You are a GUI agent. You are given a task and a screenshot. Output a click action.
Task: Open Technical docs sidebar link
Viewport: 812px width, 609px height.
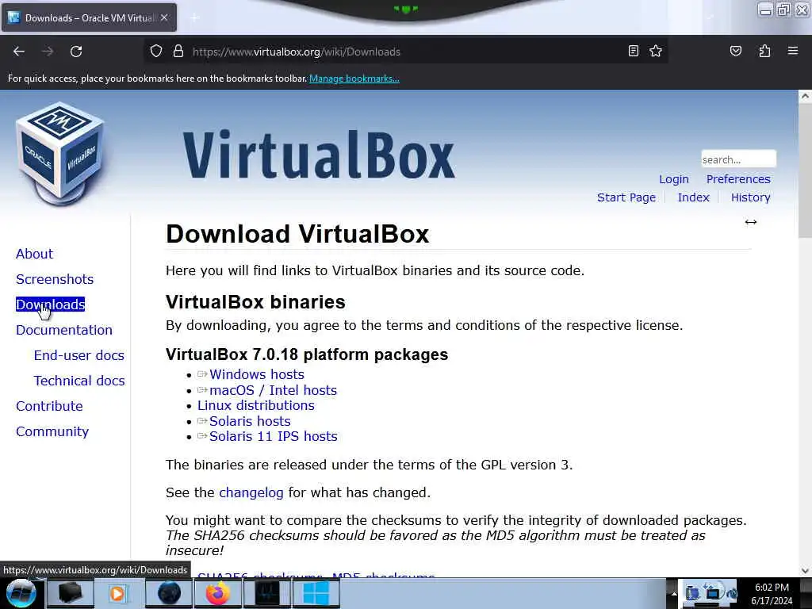coord(79,381)
